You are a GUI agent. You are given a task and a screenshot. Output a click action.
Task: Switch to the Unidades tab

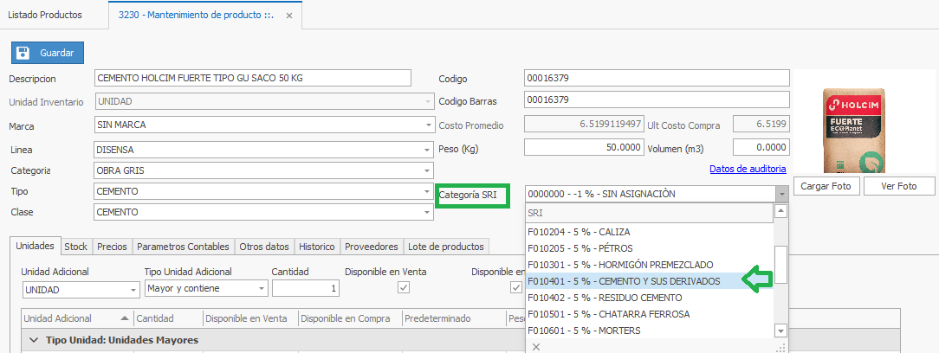click(x=36, y=246)
